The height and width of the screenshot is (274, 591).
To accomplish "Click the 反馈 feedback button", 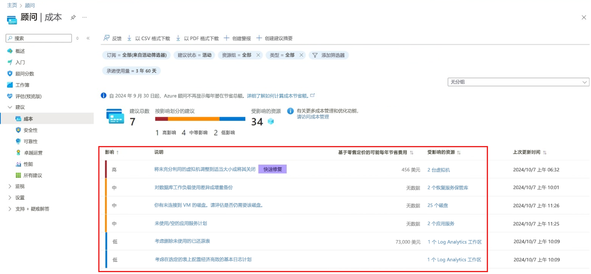I will coord(112,38).
